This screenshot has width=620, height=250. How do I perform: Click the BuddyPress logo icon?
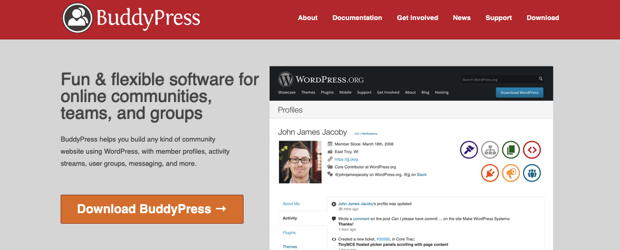(77, 18)
